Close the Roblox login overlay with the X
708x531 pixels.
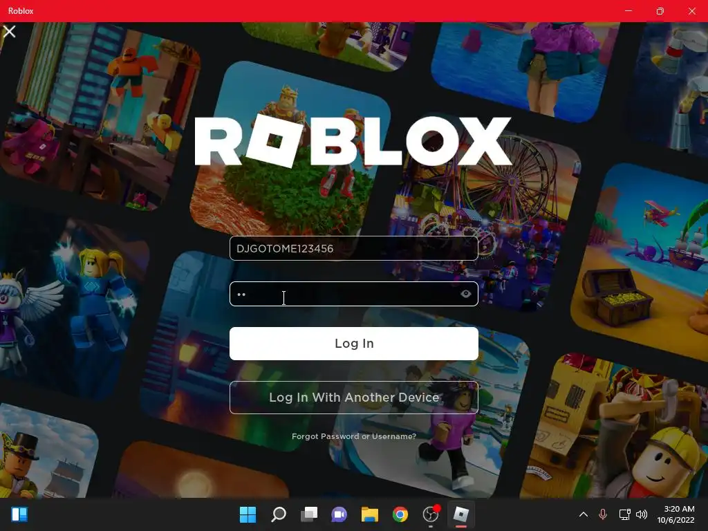pos(9,31)
